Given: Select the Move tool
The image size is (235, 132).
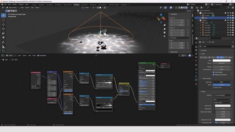Looking at the screenshot, I should click(x=3, y=25).
